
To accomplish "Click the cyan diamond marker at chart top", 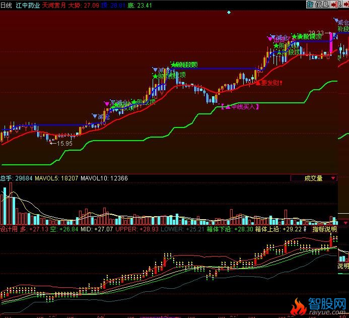I will (x=229, y=12).
